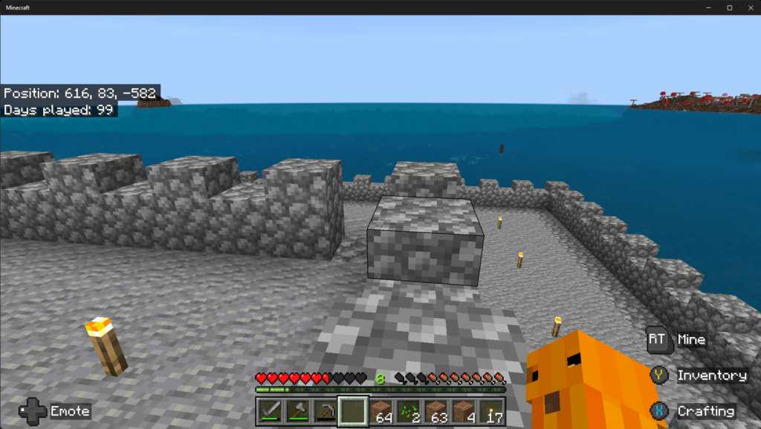The width and height of the screenshot is (761, 429).
Task: Equip the pickaxe from the hotbar
Action: click(x=325, y=411)
